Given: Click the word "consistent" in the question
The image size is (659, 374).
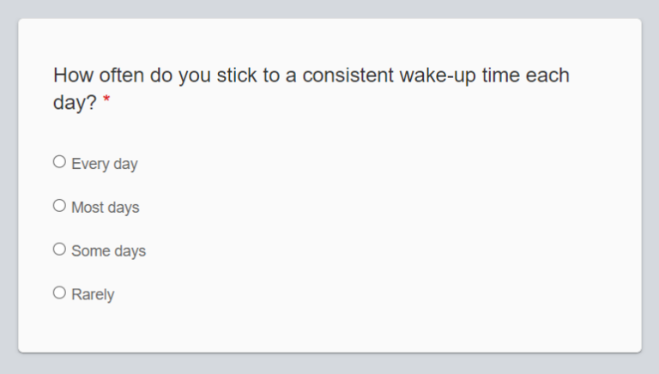Looking at the screenshot, I should tap(346, 75).
